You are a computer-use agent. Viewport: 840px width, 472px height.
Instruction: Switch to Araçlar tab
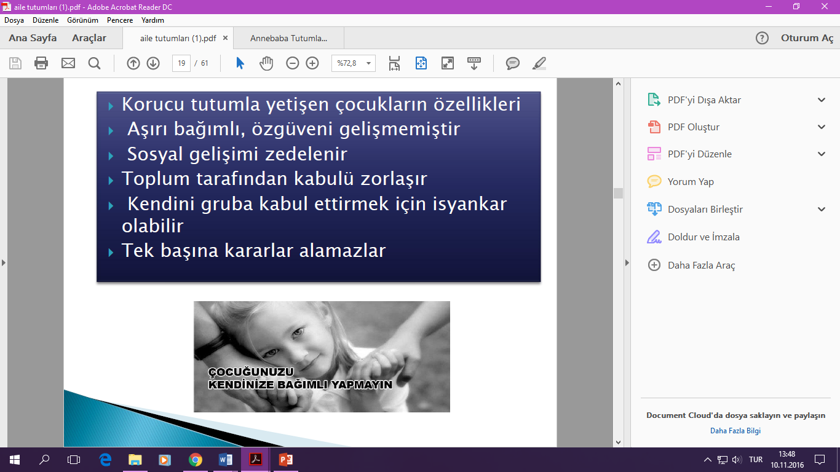[x=89, y=38]
